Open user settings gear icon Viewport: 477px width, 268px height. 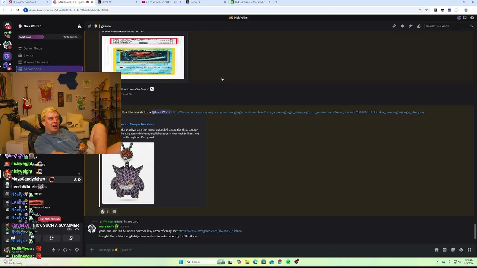(x=77, y=250)
